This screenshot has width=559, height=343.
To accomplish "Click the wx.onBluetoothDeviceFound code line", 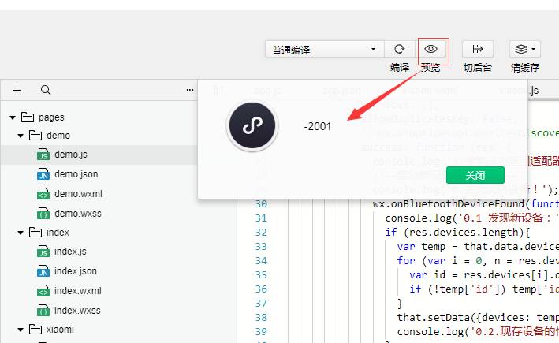I will tap(466, 204).
